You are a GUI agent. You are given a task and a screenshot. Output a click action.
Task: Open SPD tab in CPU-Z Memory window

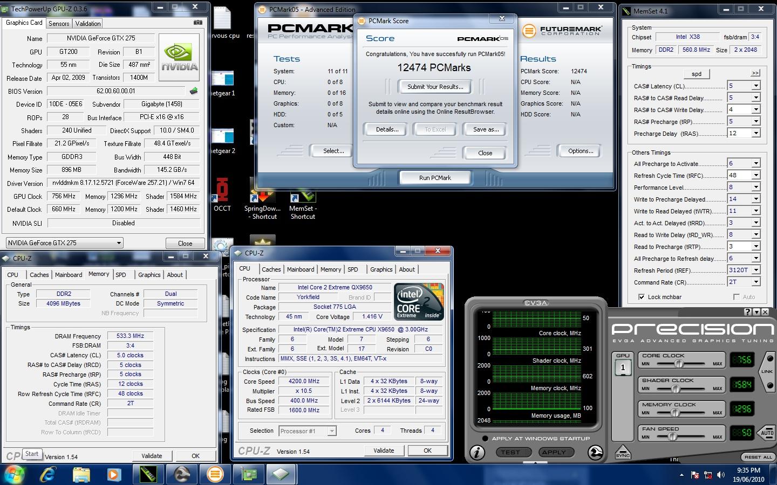click(x=121, y=274)
